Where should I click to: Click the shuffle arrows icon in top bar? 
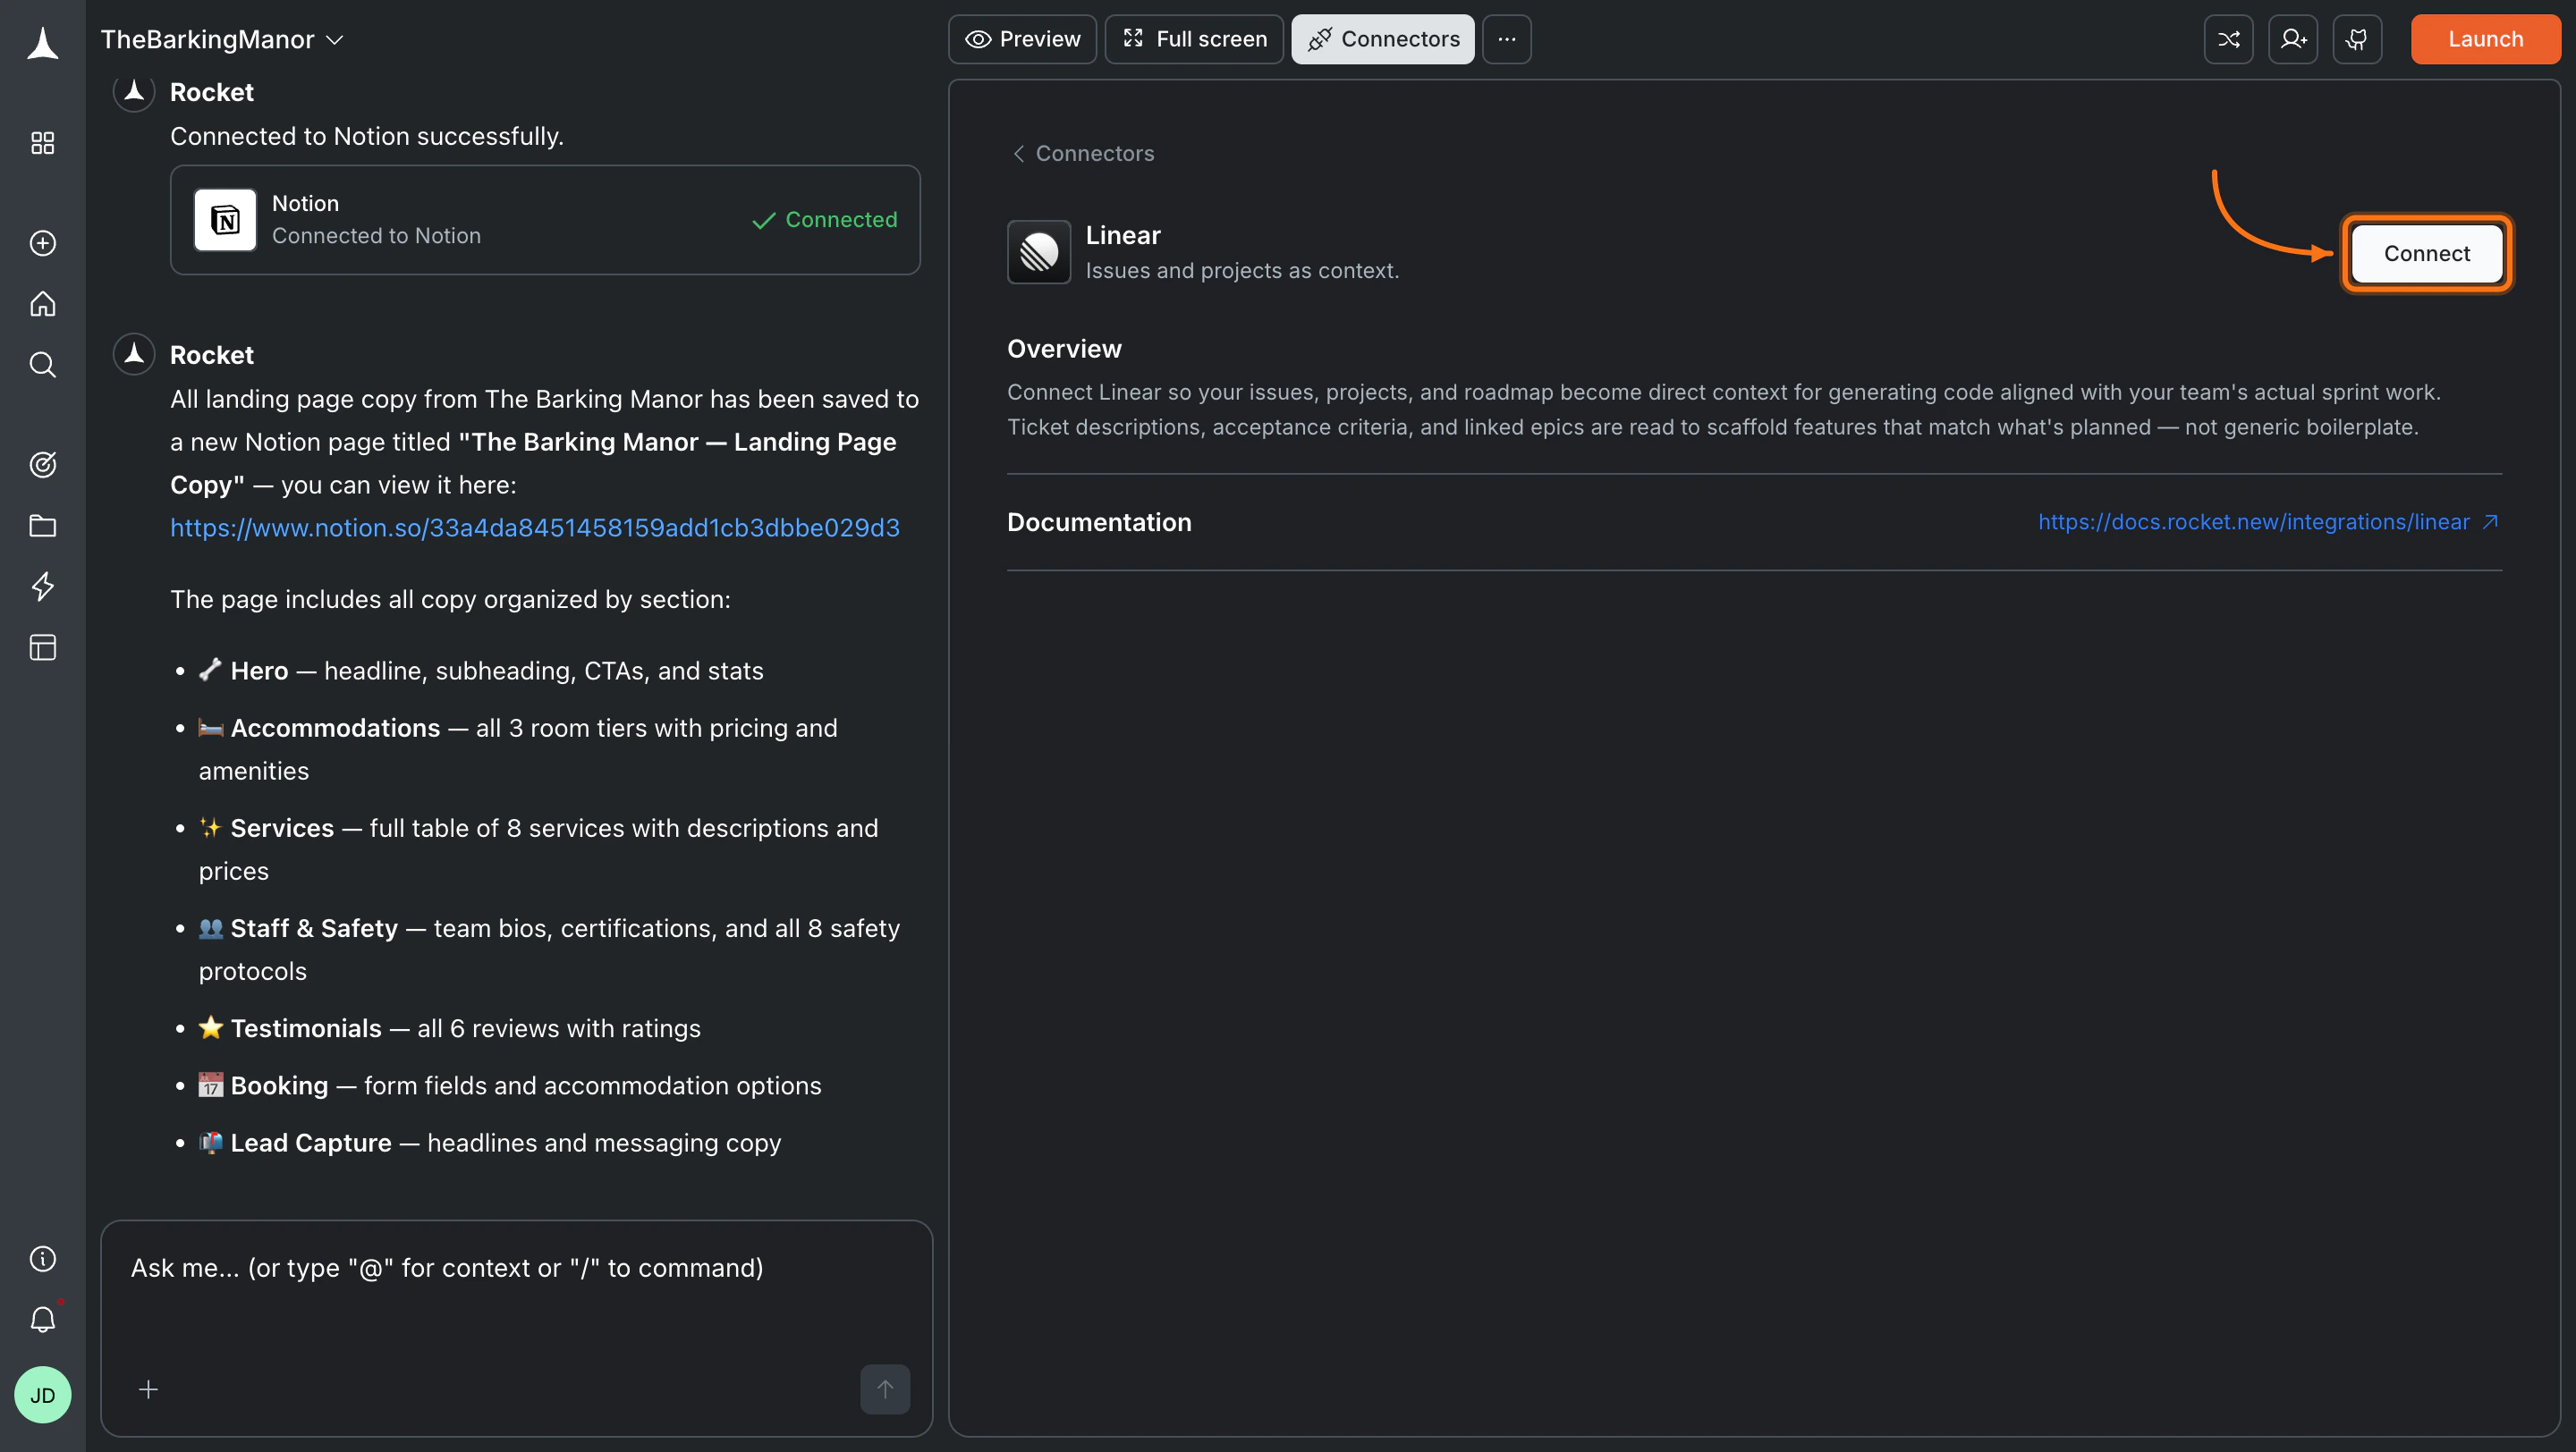coord(2228,39)
